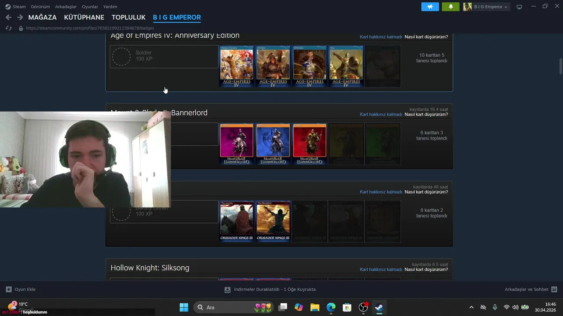Click the microphone icon in system tray
This screenshot has height=316, width=563.
pyautogui.click(x=495, y=307)
